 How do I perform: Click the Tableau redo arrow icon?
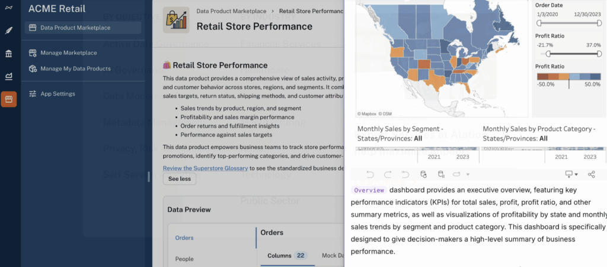388,174
